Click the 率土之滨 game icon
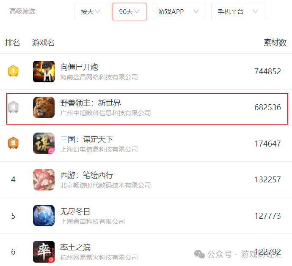The height and width of the screenshot is (266, 292). pyautogui.click(x=44, y=252)
